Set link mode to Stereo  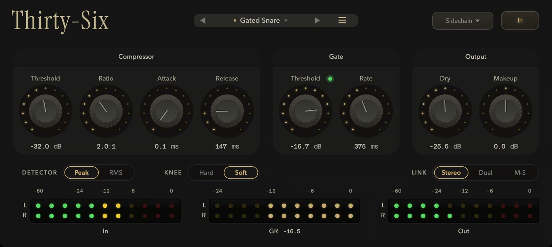coord(451,172)
